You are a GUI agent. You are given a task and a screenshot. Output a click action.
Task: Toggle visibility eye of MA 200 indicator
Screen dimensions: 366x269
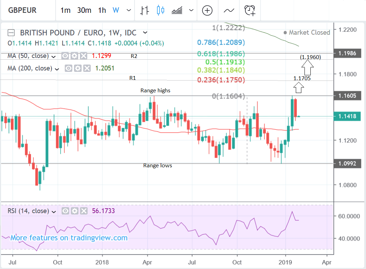[68, 68]
